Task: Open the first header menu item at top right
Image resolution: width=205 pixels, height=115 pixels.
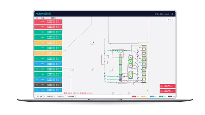Action: coord(157,14)
